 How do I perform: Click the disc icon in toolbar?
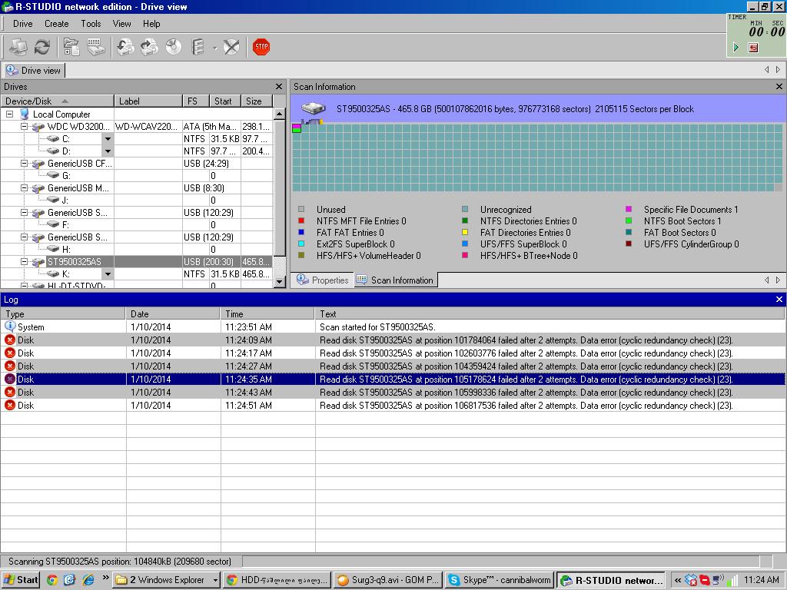click(174, 47)
